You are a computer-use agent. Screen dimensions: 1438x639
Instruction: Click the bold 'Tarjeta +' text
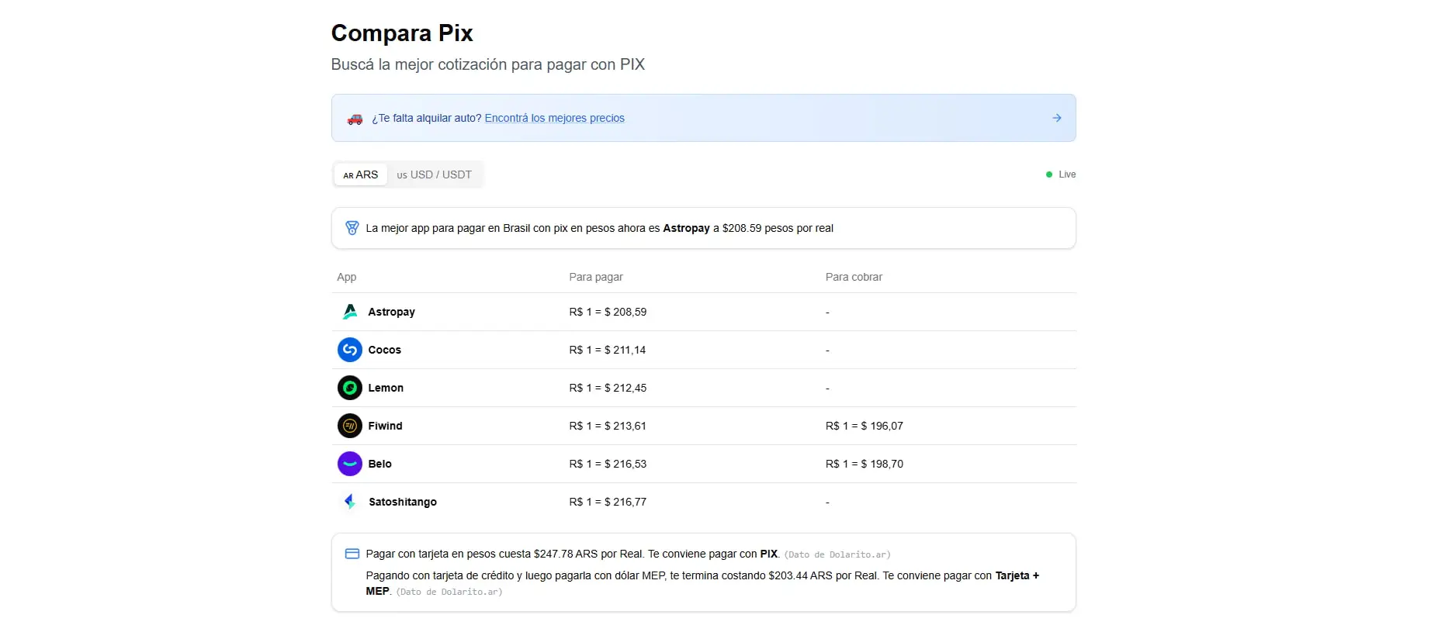point(1017,575)
